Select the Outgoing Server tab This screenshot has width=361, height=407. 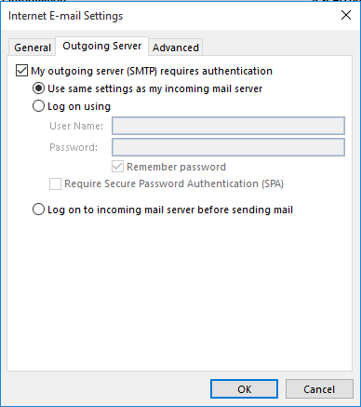[x=102, y=46]
